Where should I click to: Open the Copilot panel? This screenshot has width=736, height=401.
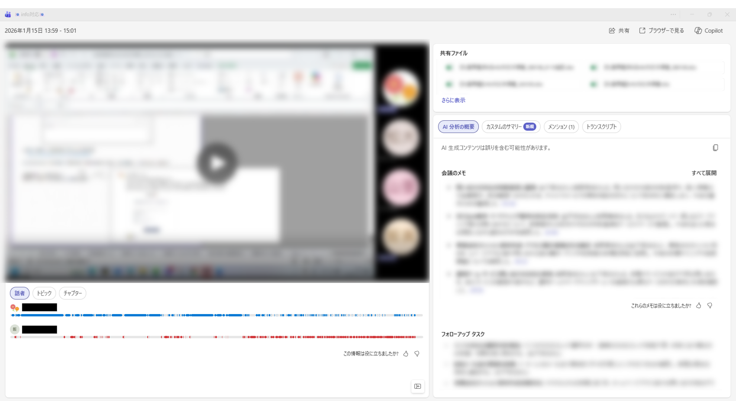coord(708,30)
